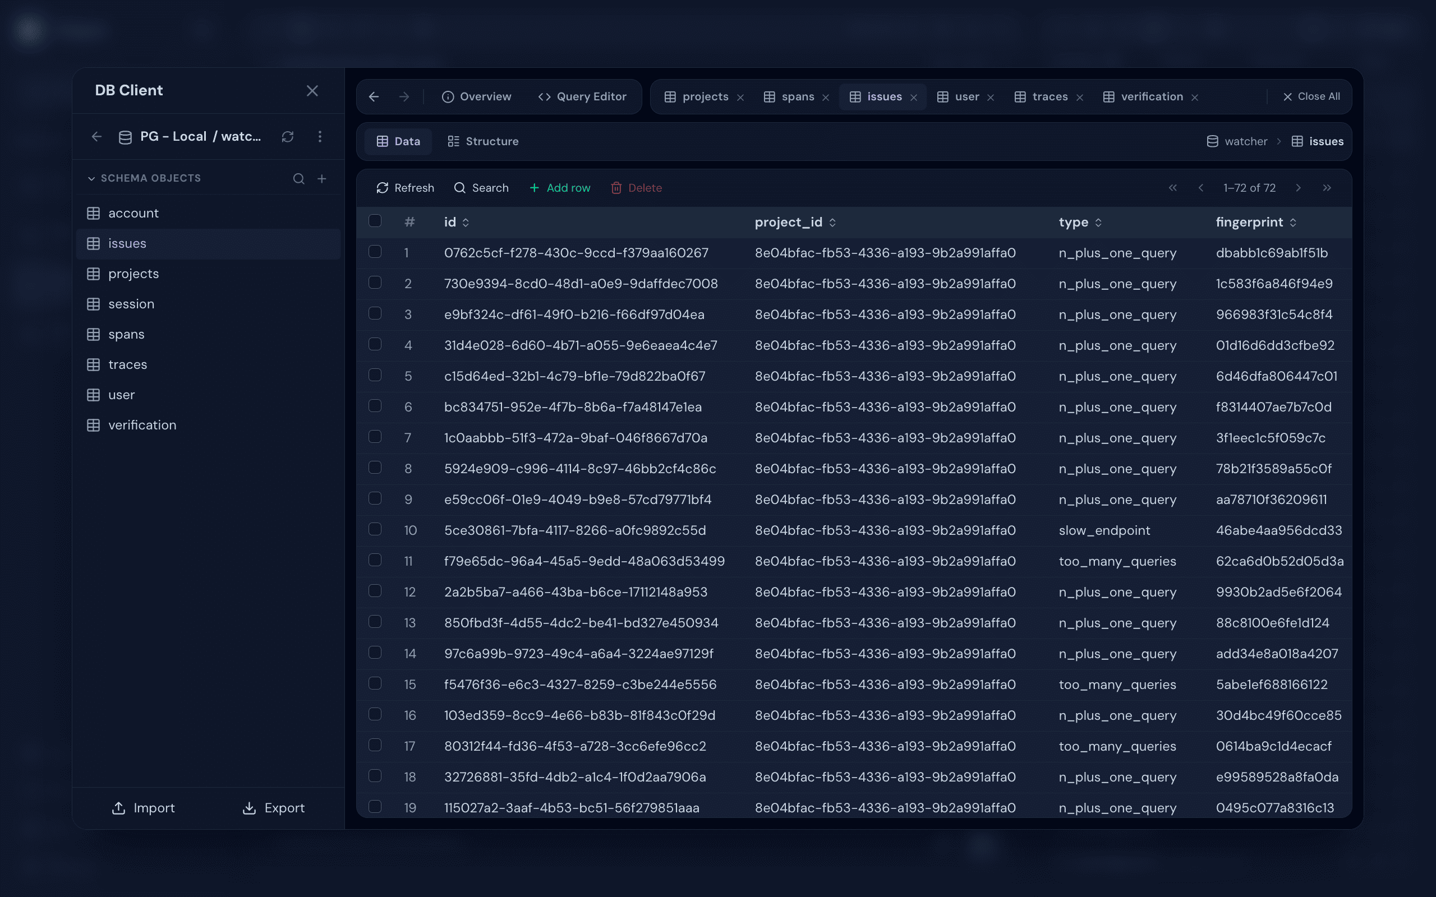Viewport: 1436px width, 897px height.
Task: Select traces table in sidebar
Action: click(208, 364)
